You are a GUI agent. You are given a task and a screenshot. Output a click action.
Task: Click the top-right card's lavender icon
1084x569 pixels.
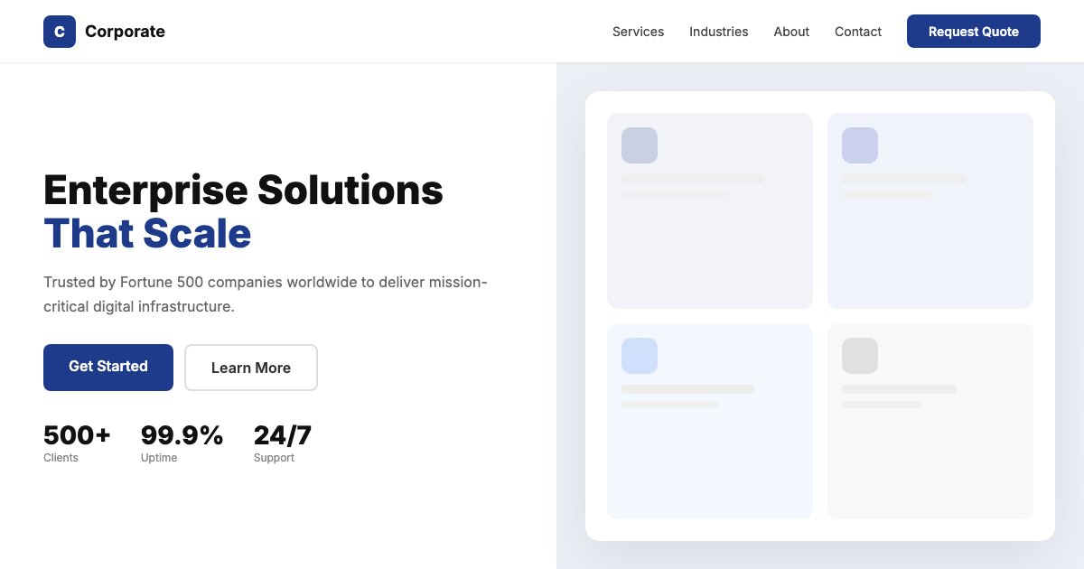(859, 145)
